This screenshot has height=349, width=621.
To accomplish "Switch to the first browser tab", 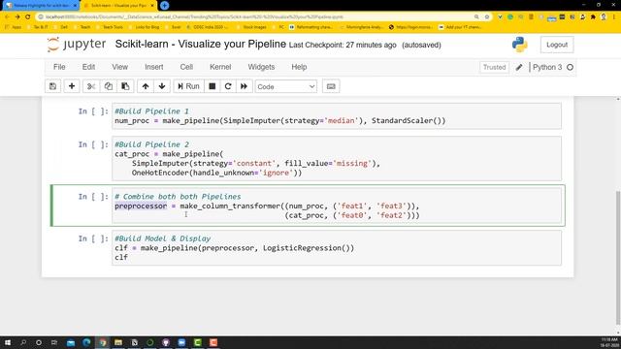I will click(41, 6).
